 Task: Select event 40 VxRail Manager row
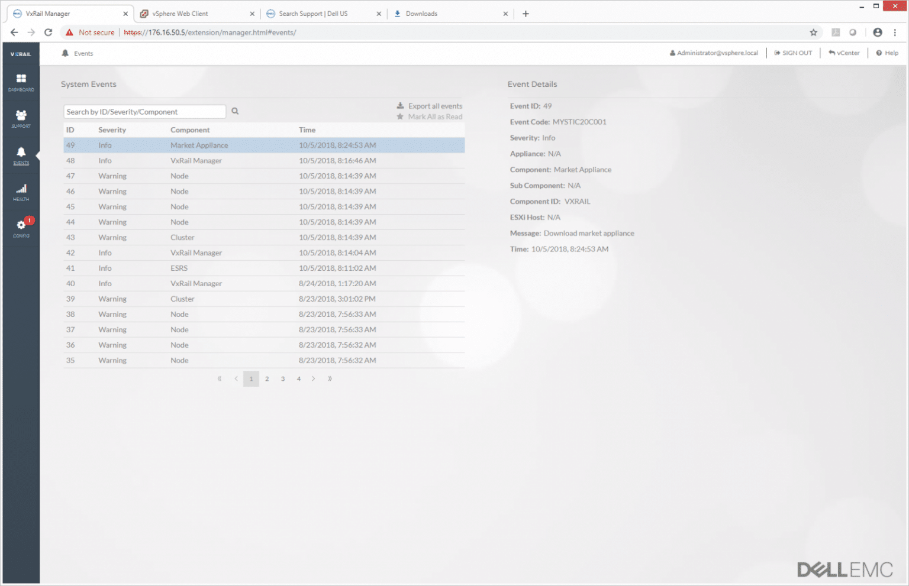pyautogui.click(x=264, y=284)
